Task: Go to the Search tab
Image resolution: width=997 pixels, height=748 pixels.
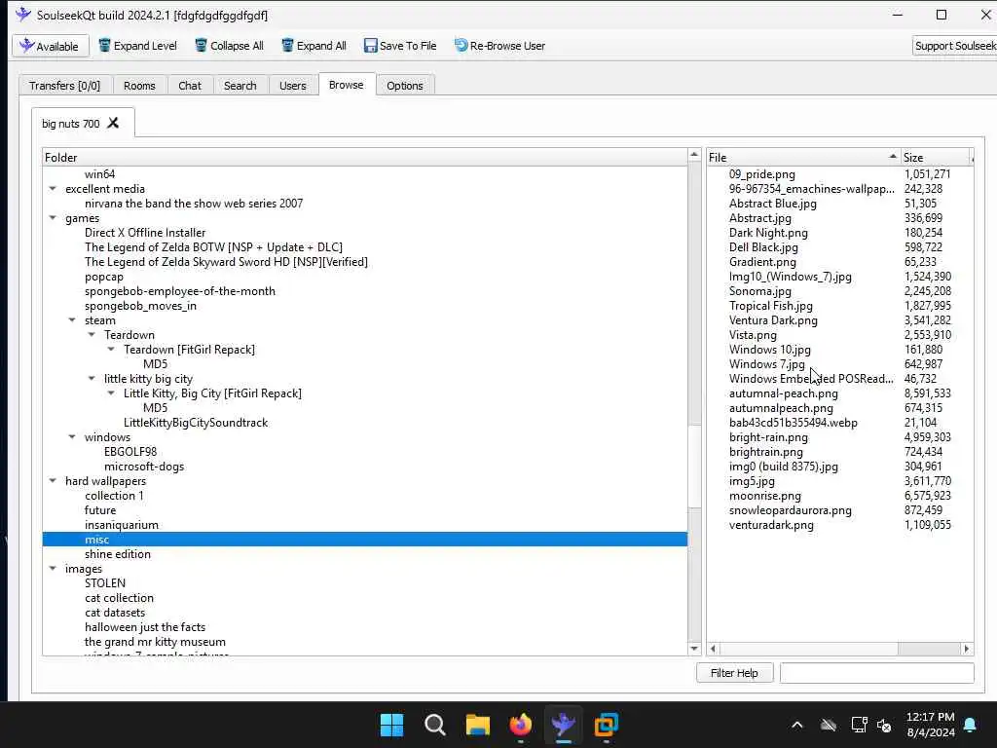Action: point(240,86)
